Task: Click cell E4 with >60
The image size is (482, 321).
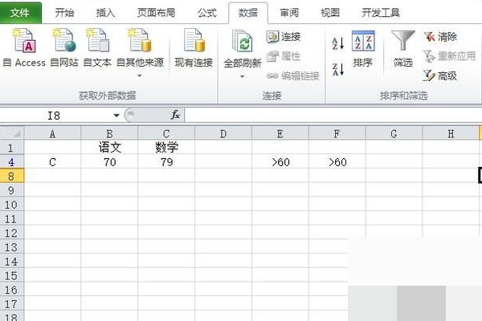Action: (280, 162)
